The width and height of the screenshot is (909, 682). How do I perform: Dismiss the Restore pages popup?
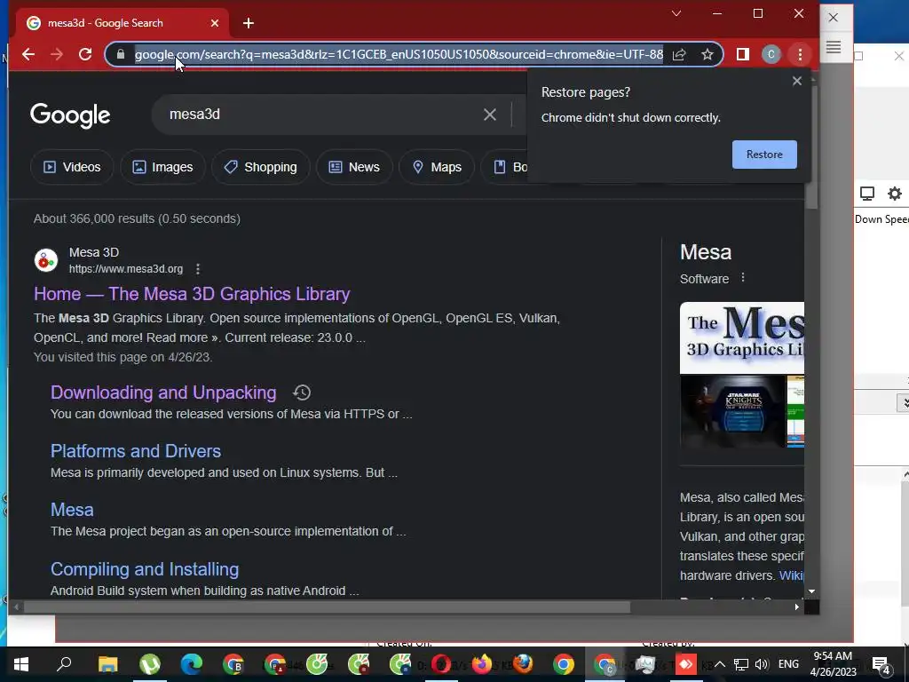pyautogui.click(x=797, y=81)
